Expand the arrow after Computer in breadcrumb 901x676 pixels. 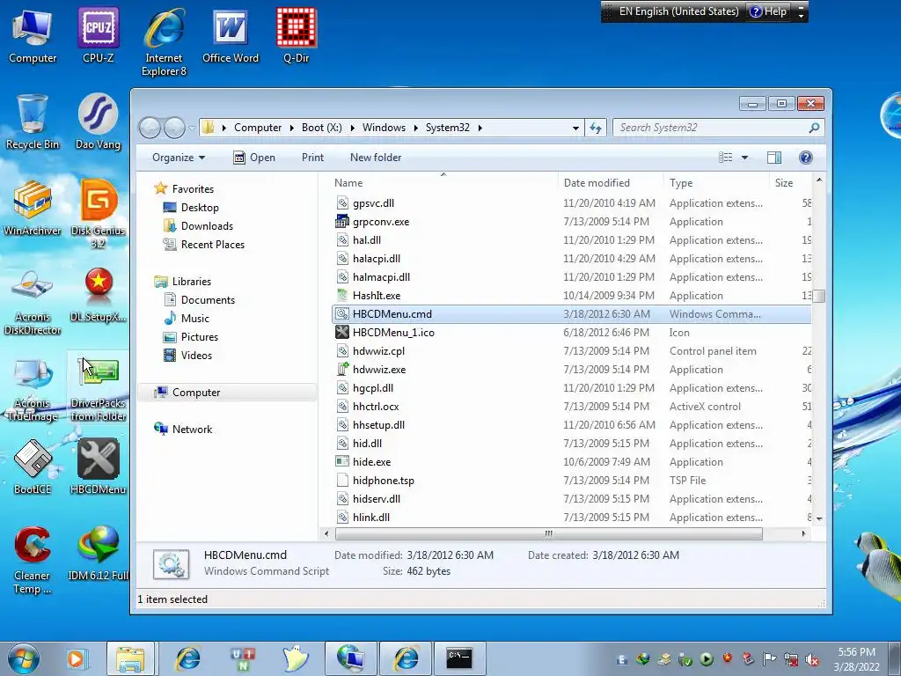point(292,128)
